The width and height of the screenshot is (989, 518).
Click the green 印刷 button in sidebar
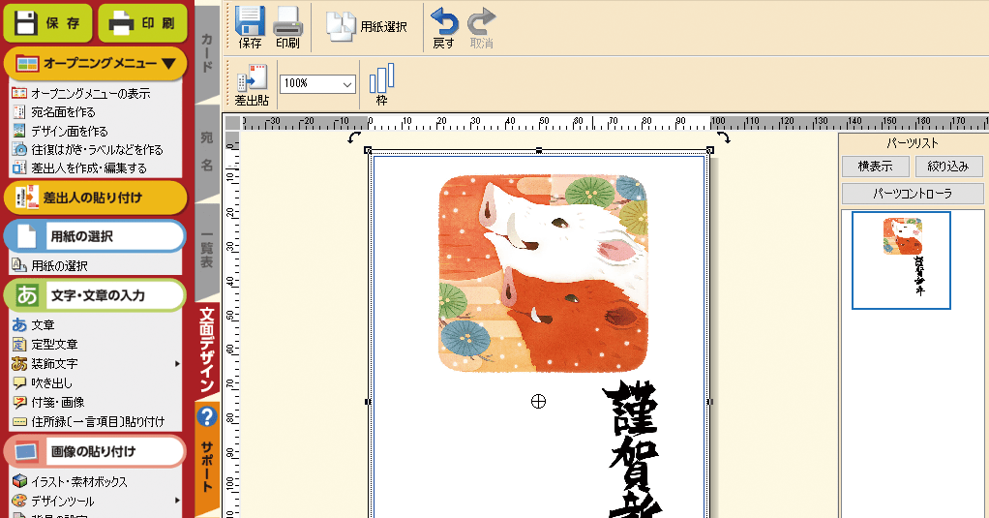[x=142, y=23]
